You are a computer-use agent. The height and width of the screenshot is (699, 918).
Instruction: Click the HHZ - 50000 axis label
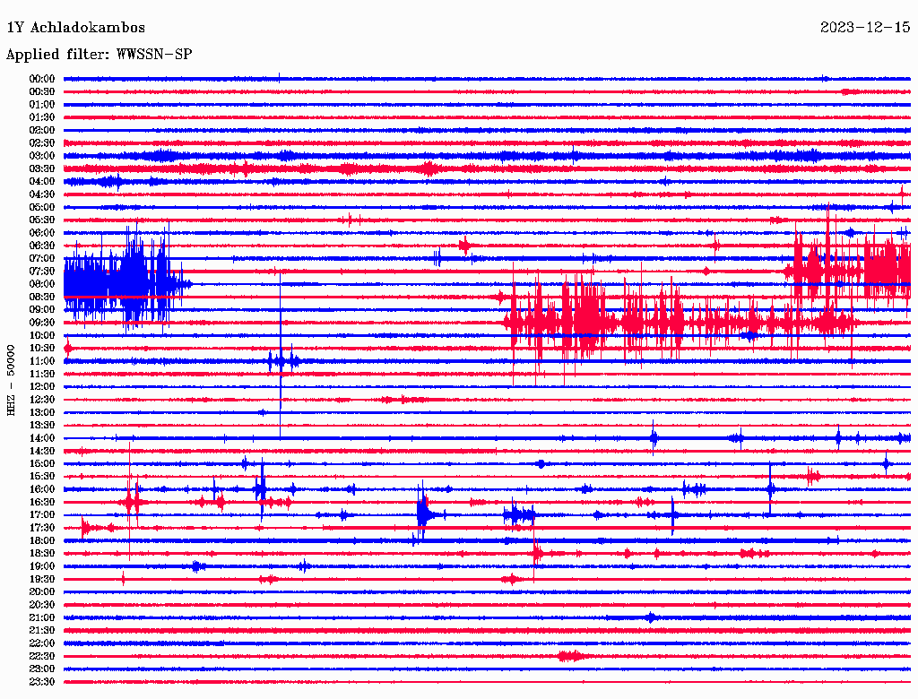(11, 380)
